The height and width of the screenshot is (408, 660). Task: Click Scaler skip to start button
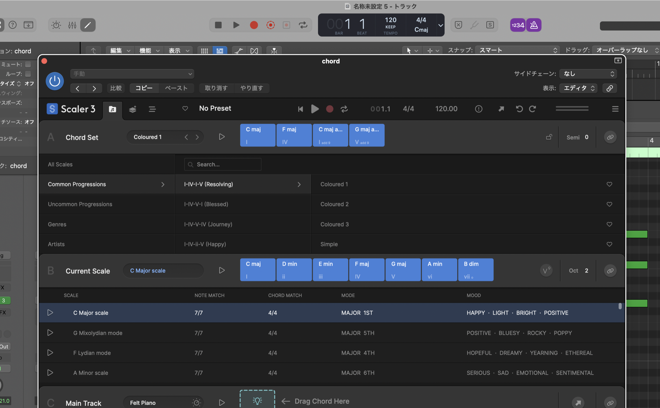tap(300, 109)
